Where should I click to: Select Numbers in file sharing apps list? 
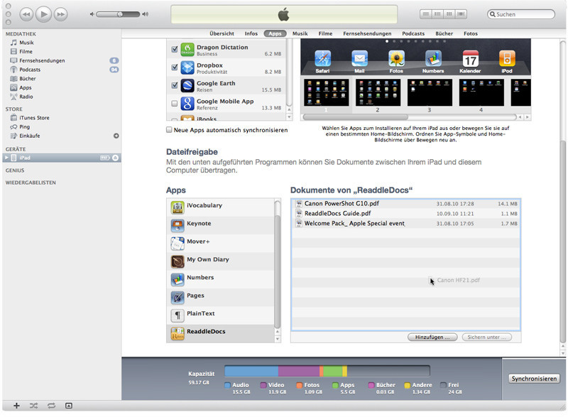(x=220, y=279)
